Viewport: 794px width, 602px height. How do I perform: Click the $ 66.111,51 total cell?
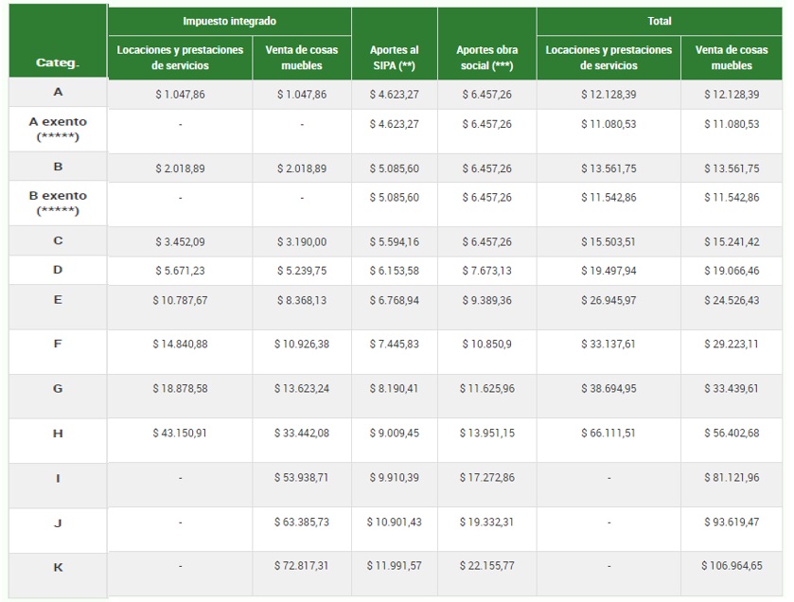[609, 434]
